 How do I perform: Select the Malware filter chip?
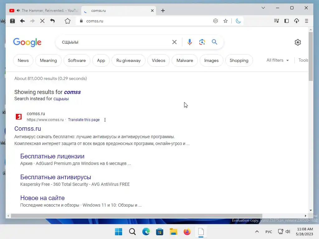[185, 60]
